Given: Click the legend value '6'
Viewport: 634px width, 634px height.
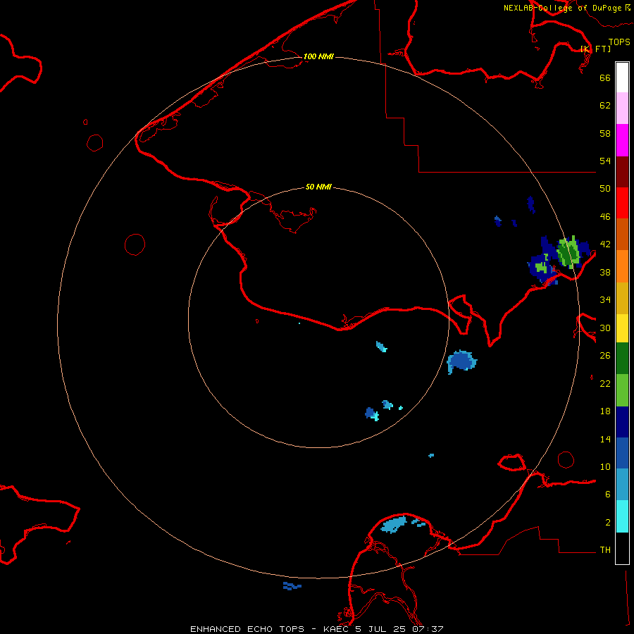Looking at the screenshot, I should tap(608, 494).
